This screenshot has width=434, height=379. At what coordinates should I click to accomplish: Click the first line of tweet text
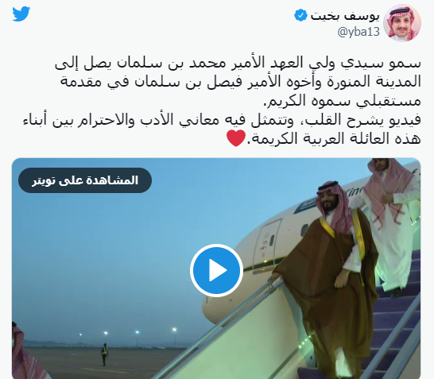238,64
